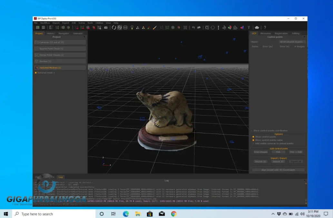Click the color bar chart icon
This screenshot has width=333, height=218.
(x=242, y=28)
